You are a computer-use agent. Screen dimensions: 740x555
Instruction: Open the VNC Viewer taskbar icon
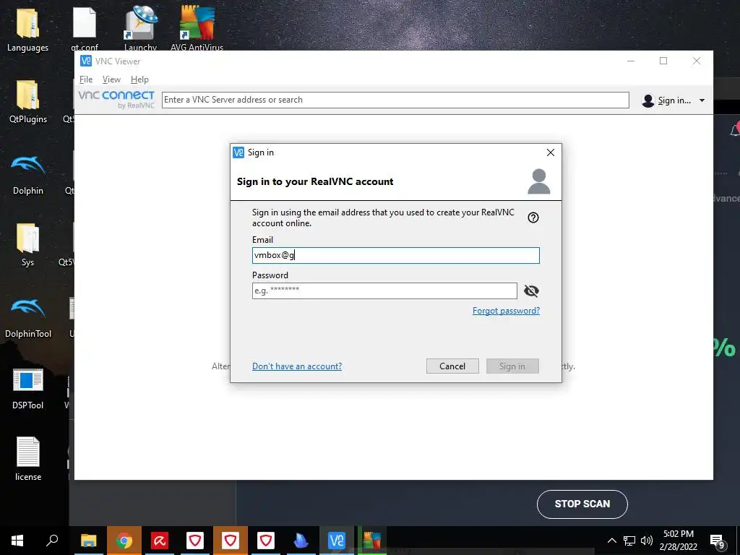click(x=337, y=541)
